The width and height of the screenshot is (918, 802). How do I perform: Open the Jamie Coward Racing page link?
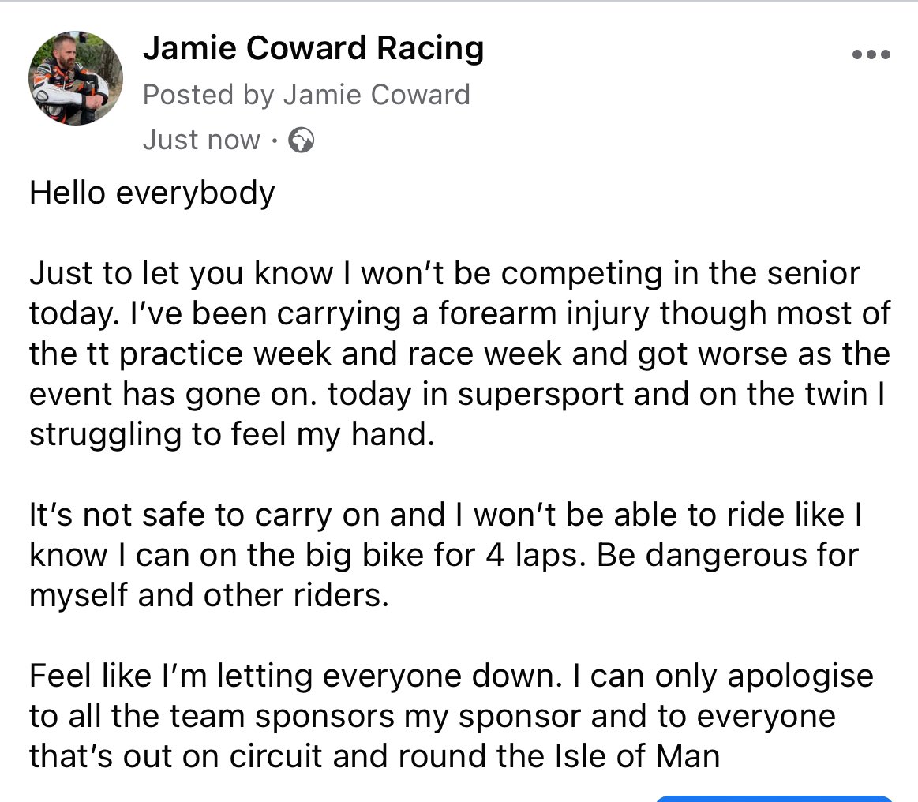[x=313, y=47]
